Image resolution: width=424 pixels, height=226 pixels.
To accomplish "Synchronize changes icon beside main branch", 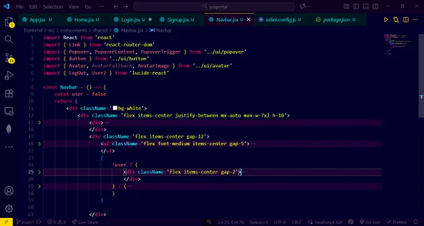I will point(39,222).
